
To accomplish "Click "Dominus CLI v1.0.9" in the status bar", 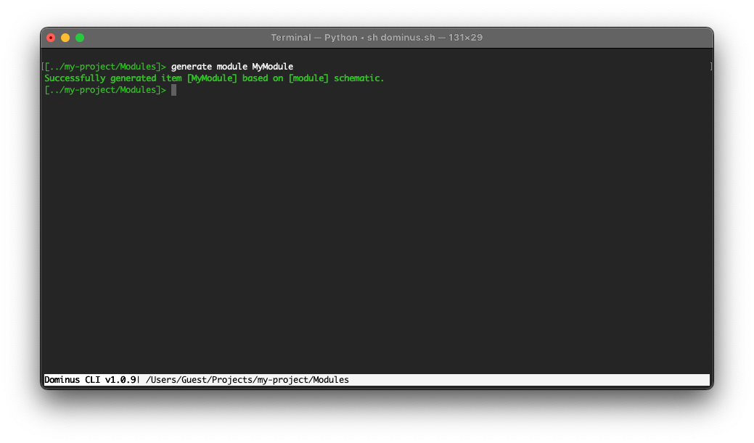I will [90, 380].
